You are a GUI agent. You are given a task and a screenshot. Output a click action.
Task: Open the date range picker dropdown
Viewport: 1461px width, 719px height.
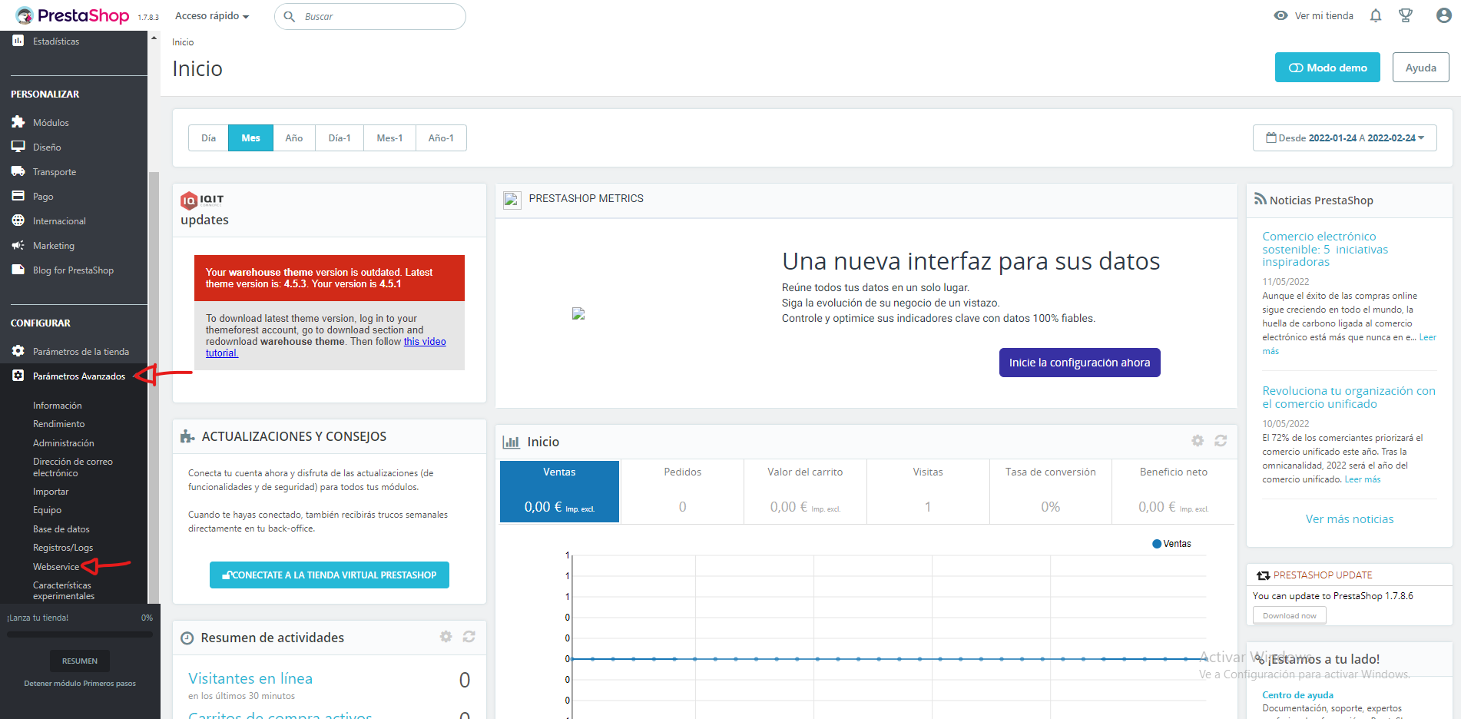point(1344,138)
